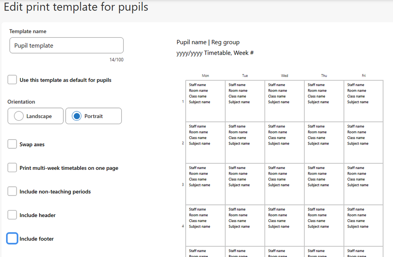The width and height of the screenshot is (393, 257).
Task: Tick the Include footer checkbox
Action: 12,239
